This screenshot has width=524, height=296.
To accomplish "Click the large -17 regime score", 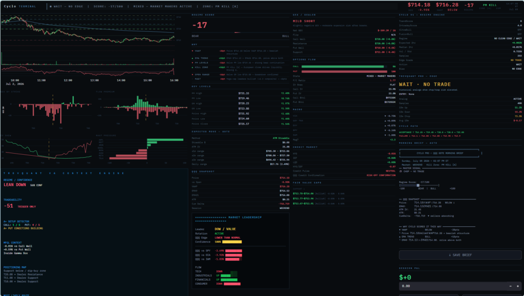I will [x=200, y=25].
